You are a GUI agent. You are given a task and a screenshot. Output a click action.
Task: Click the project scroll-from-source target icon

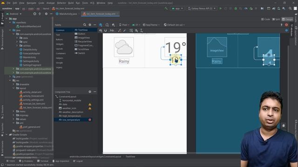pyautogui.click(x=34, y=14)
